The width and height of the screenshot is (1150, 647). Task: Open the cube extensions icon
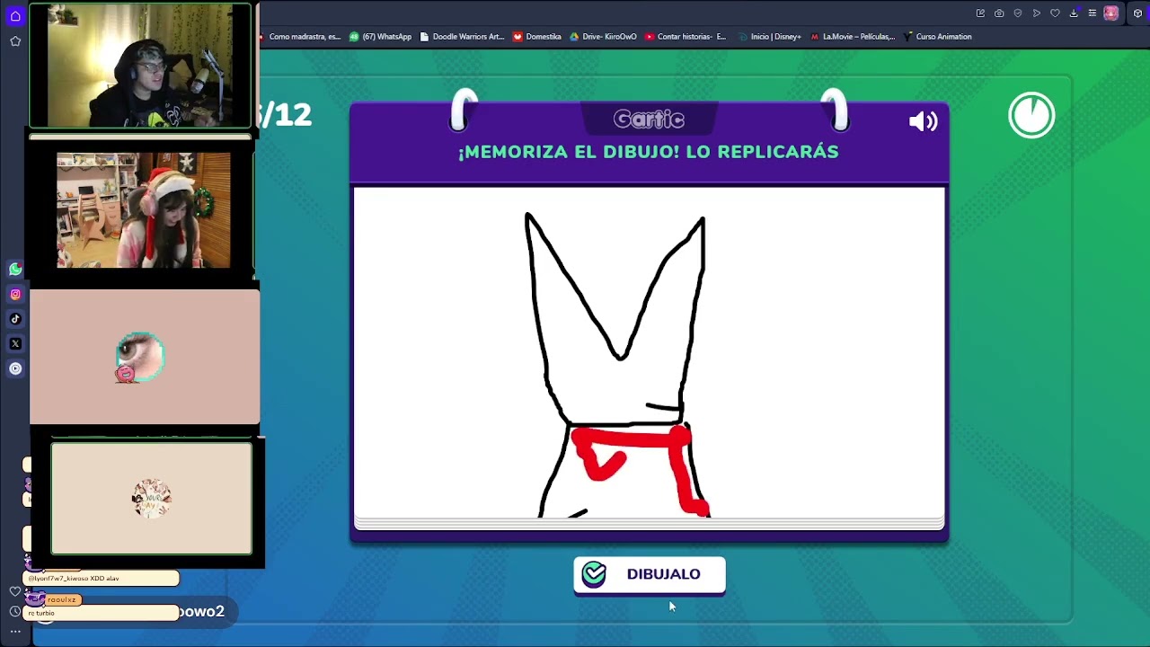pos(1137,13)
